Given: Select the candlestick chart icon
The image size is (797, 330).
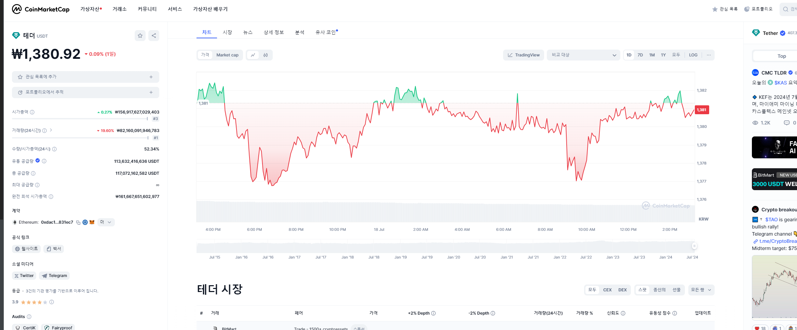Looking at the screenshot, I should 266,55.
